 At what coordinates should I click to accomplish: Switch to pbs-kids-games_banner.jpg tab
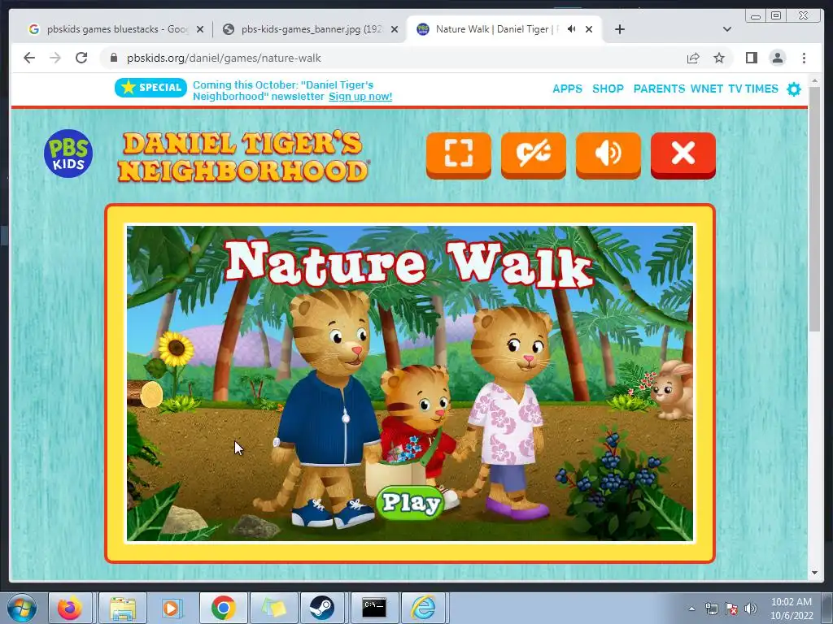310,29
